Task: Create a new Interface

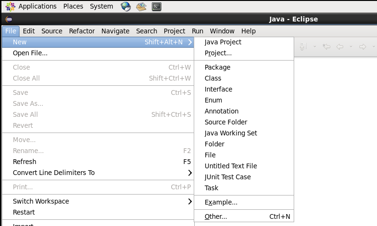Action: coord(244,89)
